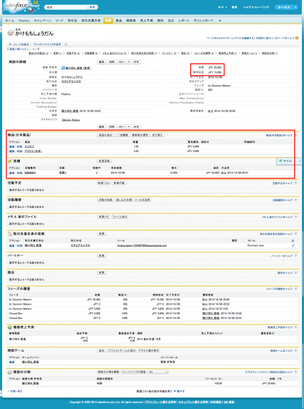Click the ファイル添付 button
This screenshot has height=409, width=304.
(120, 217)
